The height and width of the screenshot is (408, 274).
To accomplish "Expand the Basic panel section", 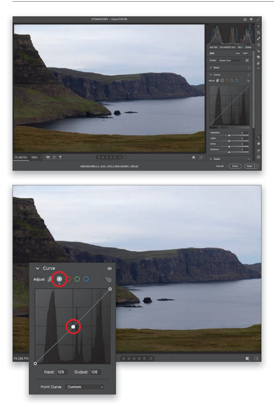I will [216, 68].
